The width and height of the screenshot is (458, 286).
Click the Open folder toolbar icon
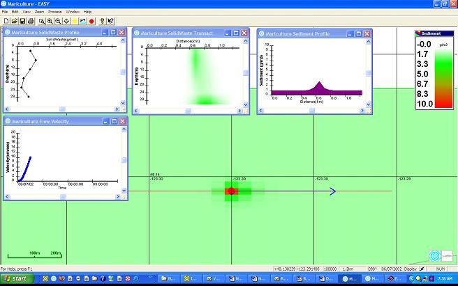pos(13,21)
